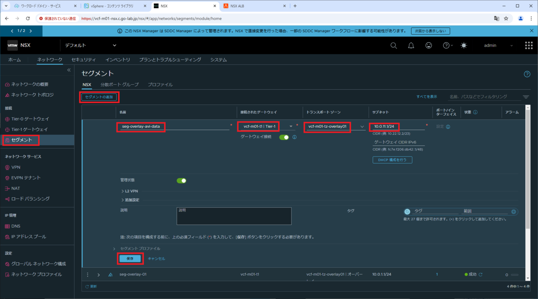Open the browser profile icon

point(521,19)
